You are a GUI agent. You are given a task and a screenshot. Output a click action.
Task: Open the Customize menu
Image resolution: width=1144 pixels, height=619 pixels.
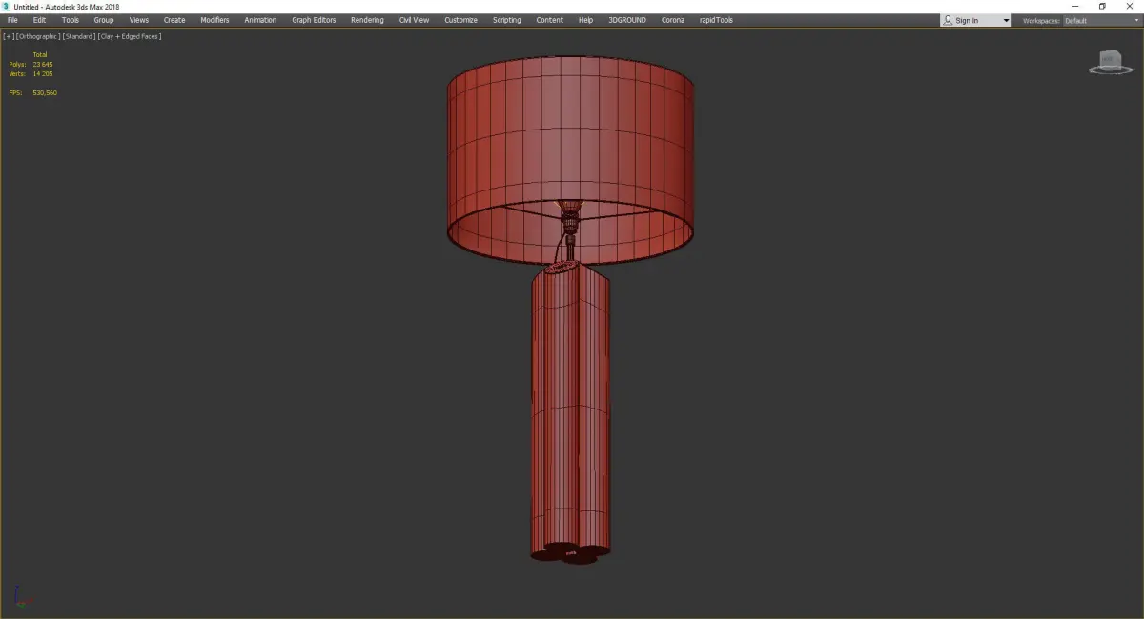click(460, 20)
